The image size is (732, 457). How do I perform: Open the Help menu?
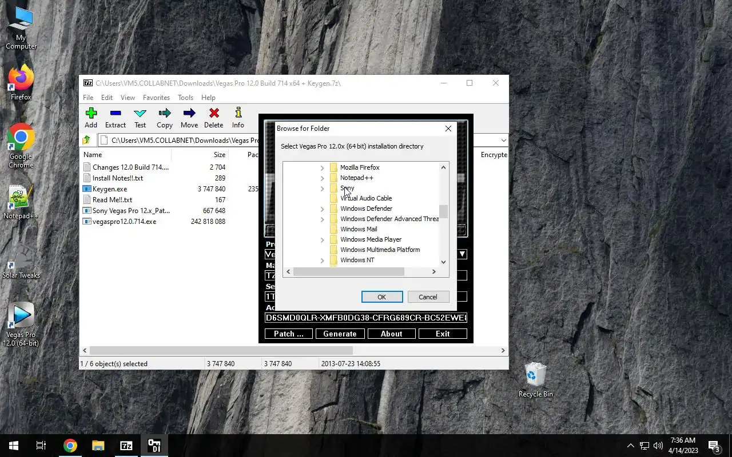click(x=208, y=98)
